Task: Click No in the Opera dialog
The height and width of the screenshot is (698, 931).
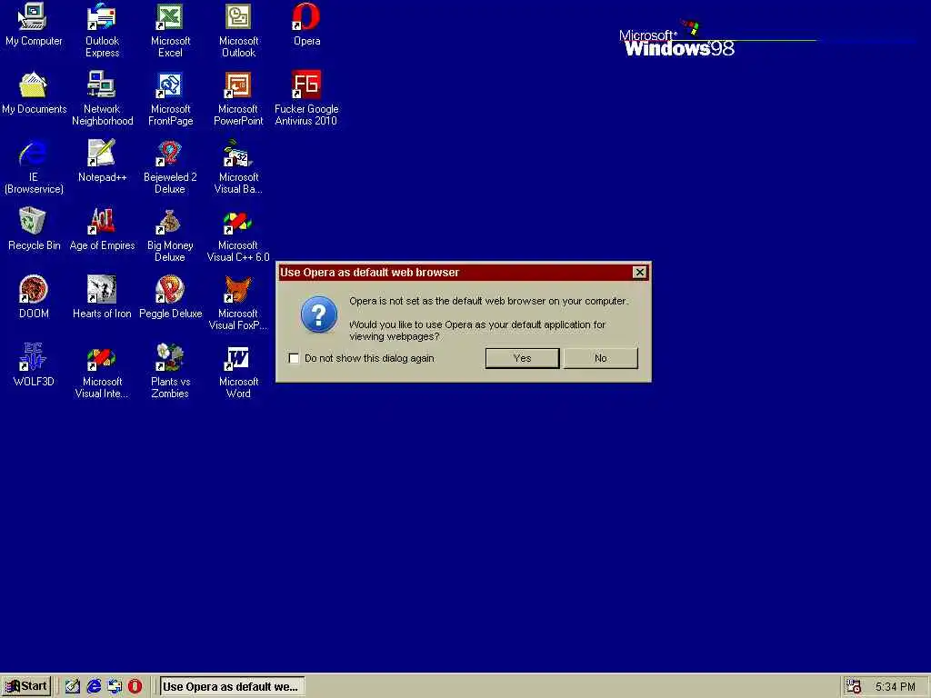Action: [x=600, y=358]
